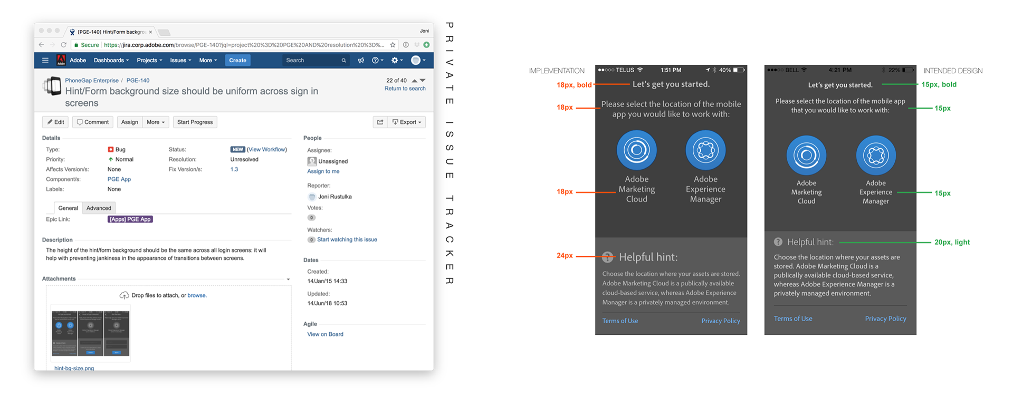Click the Adobe logo in Jira header

[61, 60]
